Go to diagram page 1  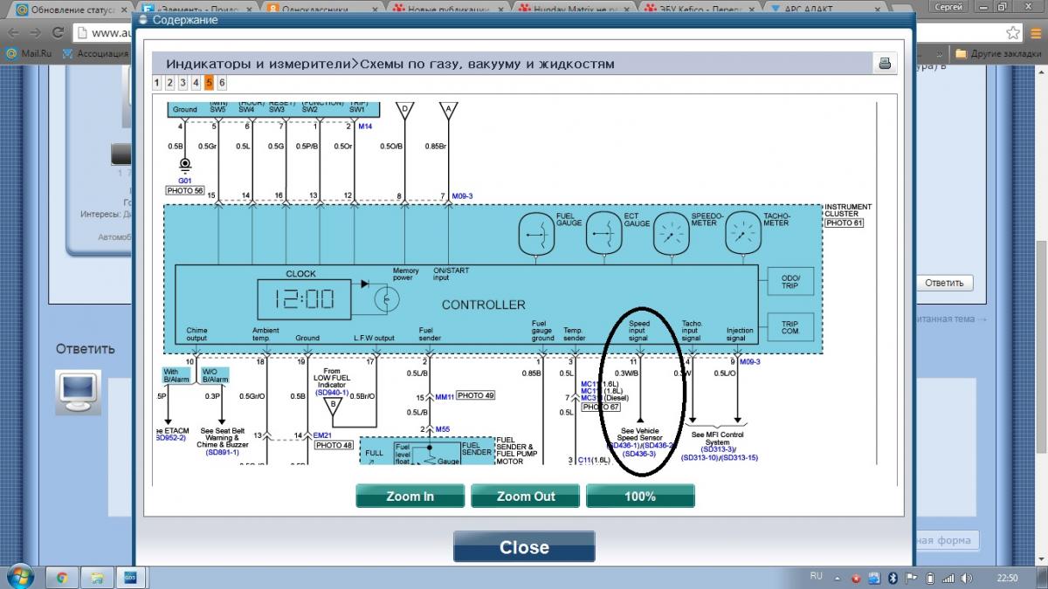(x=157, y=83)
